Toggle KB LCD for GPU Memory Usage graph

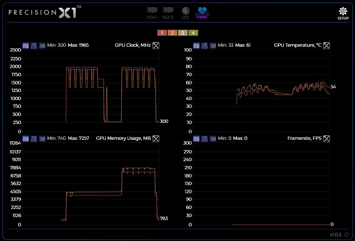[x=34, y=139]
